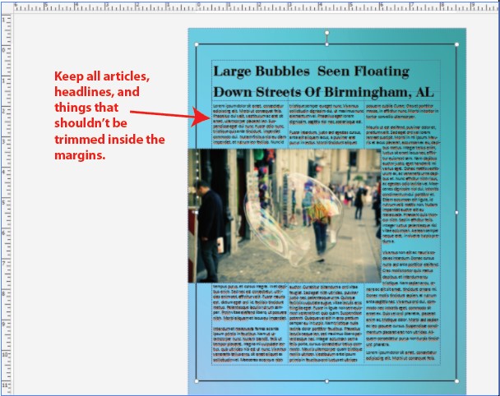Select the top-left corner sizing handle
This screenshot has height=396, width=500.
point(197,44)
